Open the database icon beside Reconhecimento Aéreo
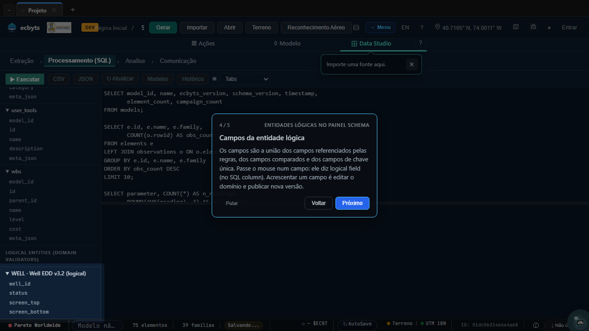Screen dimensions: 589x331 tap(356, 28)
